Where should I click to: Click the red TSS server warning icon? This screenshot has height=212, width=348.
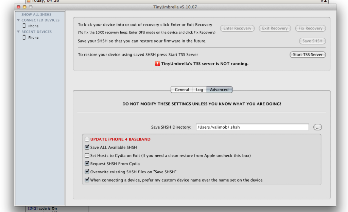[x=157, y=63]
